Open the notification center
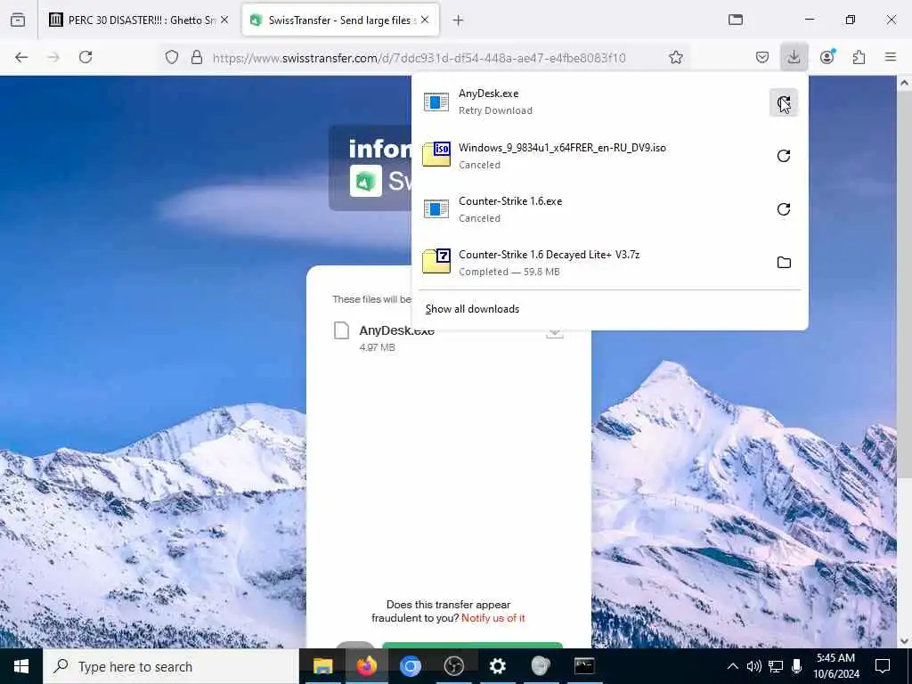Image resolution: width=912 pixels, height=684 pixels. 883,666
